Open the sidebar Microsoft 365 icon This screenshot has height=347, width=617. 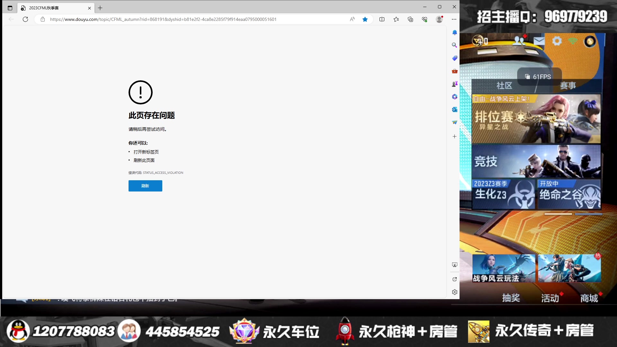(x=454, y=97)
